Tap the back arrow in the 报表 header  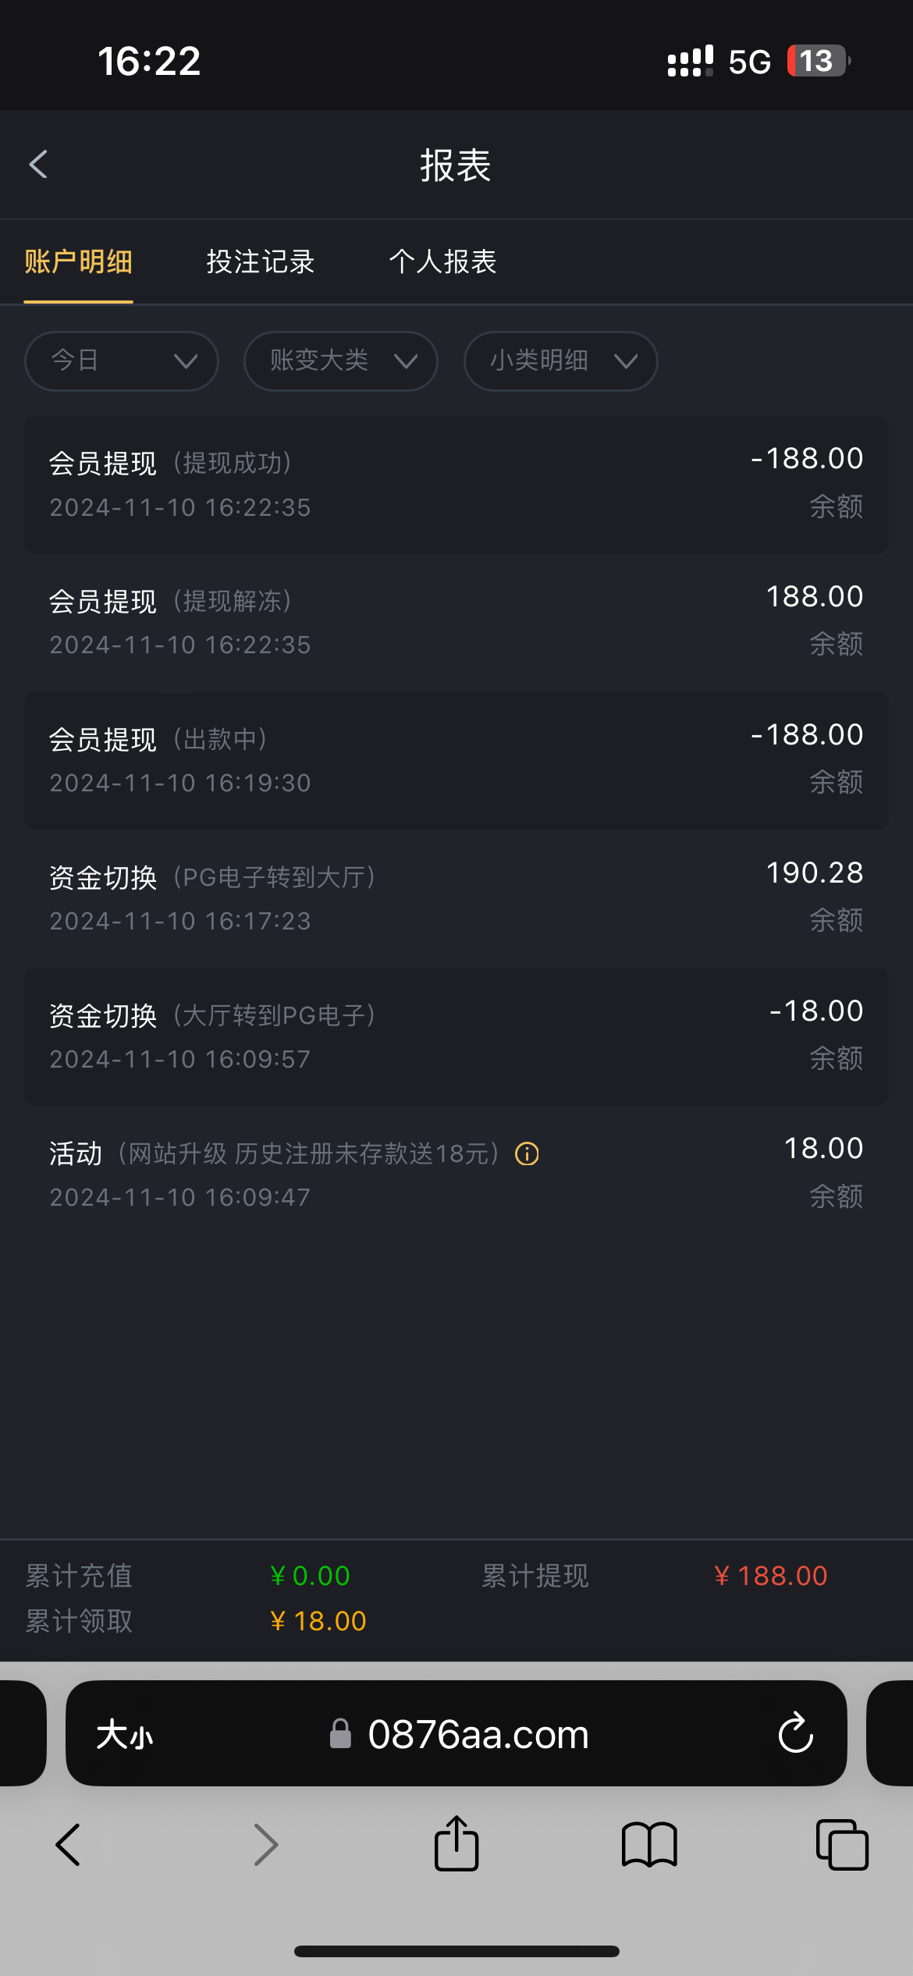38,165
